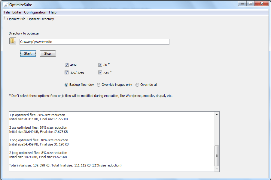
Task: Open the Configuration menu
Action: coord(35,12)
